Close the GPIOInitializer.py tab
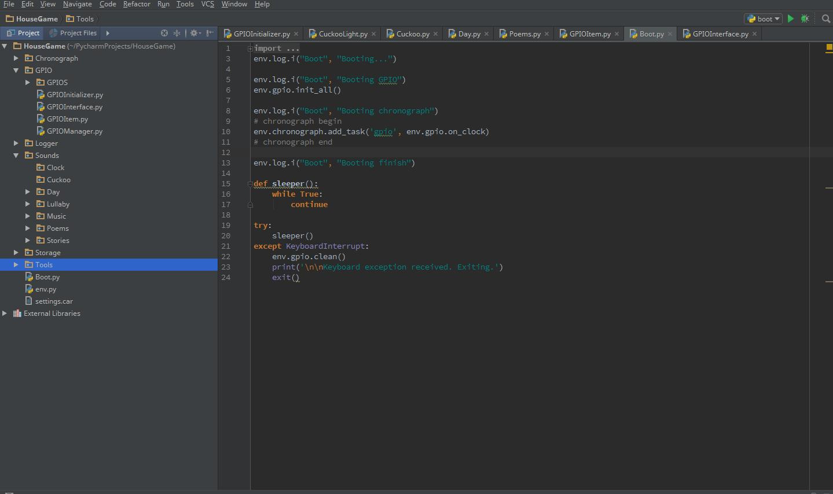 [296, 34]
